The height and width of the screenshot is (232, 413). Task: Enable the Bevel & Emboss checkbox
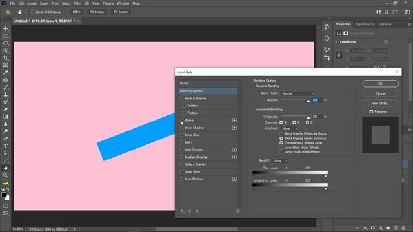(182, 99)
